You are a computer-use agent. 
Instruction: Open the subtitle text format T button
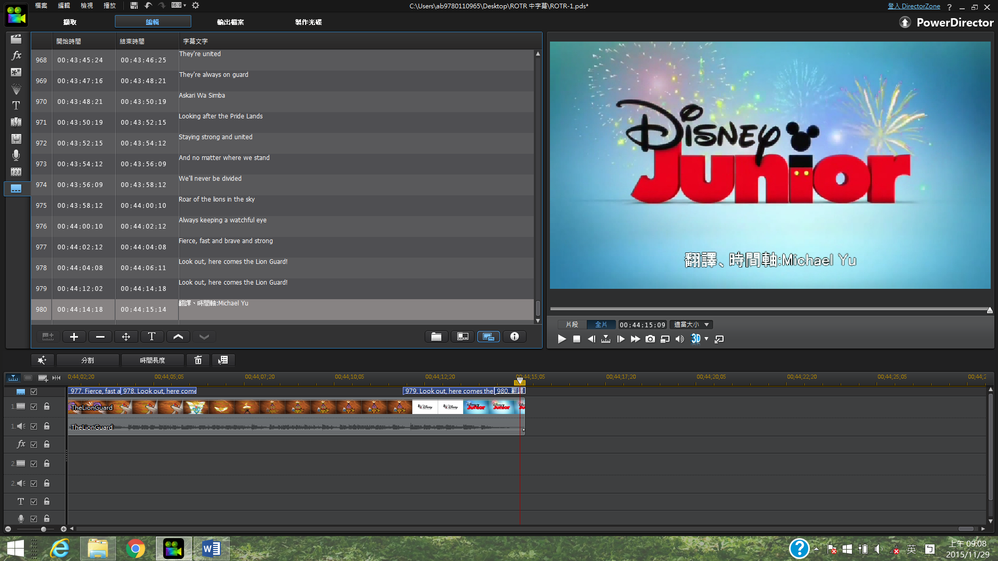pos(151,337)
